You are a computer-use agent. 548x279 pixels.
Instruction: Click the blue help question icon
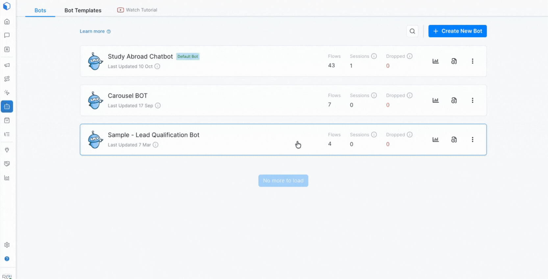[7, 259]
